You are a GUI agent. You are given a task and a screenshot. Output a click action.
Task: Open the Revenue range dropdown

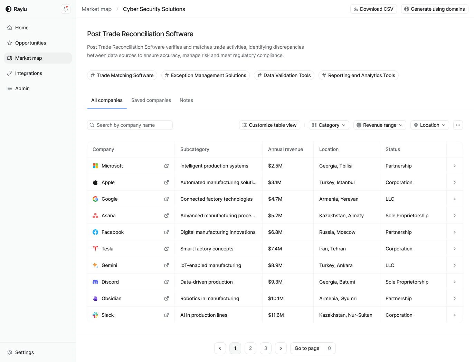380,125
